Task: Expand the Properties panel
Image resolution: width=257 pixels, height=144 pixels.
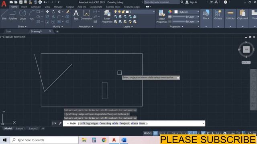Action: pos(176,26)
